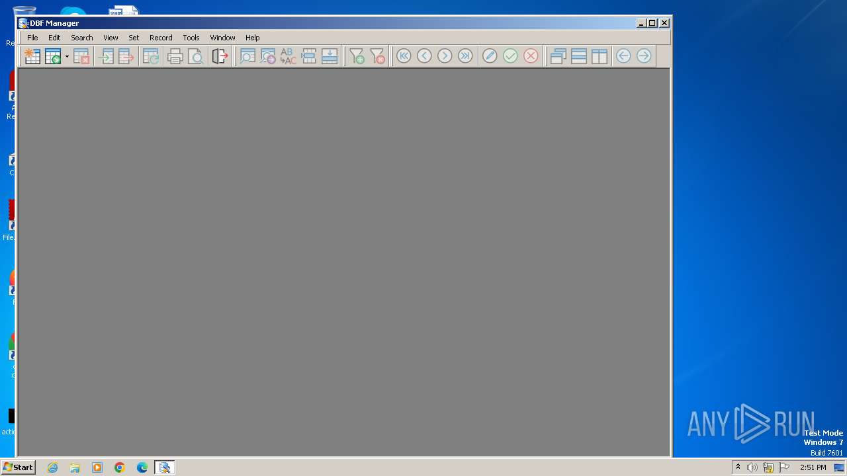
Task: Click DBF Manager taskbar button
Action: [165, 467]
